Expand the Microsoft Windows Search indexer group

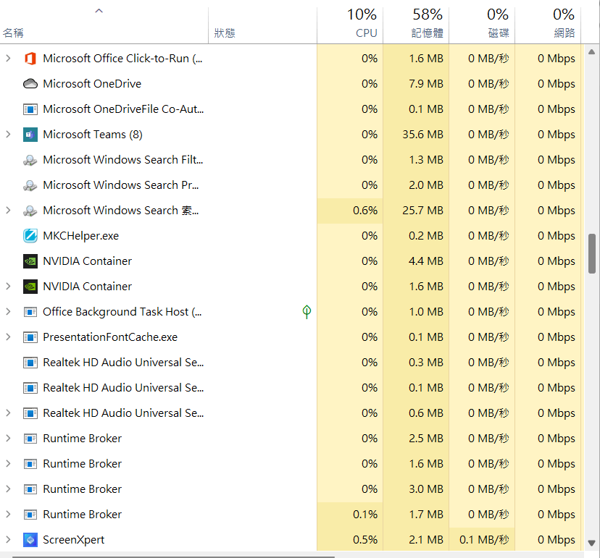pyautogui.click(x=8, y=211)
